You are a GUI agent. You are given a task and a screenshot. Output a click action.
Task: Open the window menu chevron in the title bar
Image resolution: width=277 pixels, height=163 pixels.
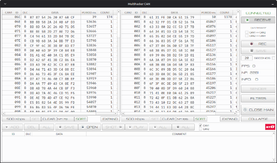tap(5, 4)
